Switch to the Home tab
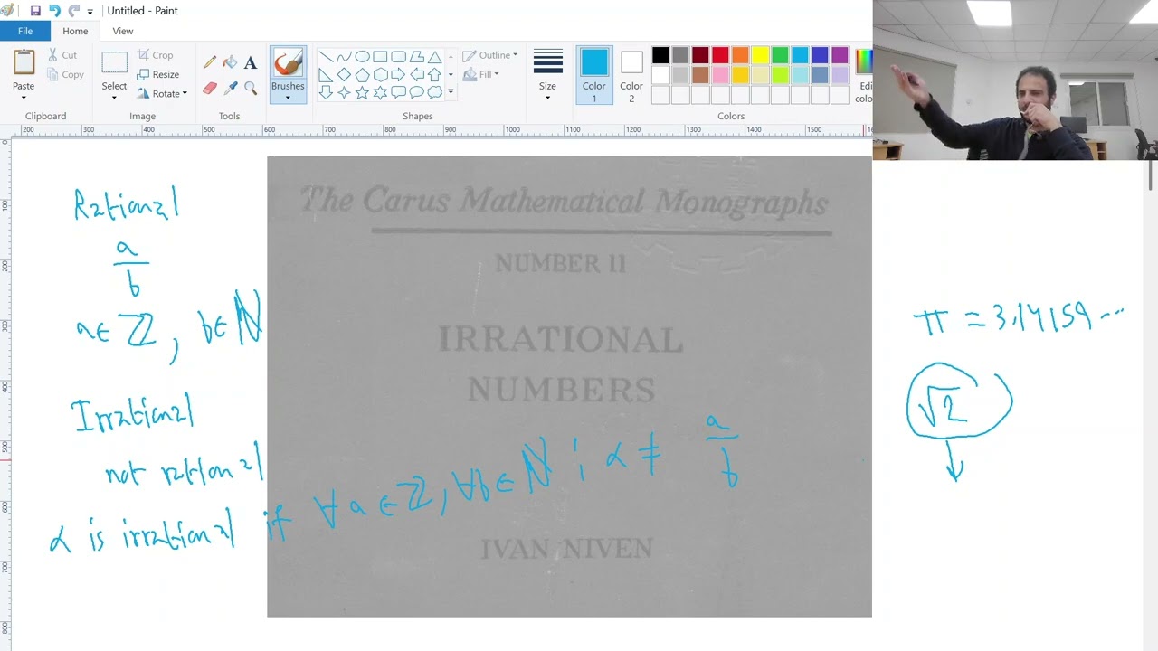The image size is (1158, 651). pos(75,31)
